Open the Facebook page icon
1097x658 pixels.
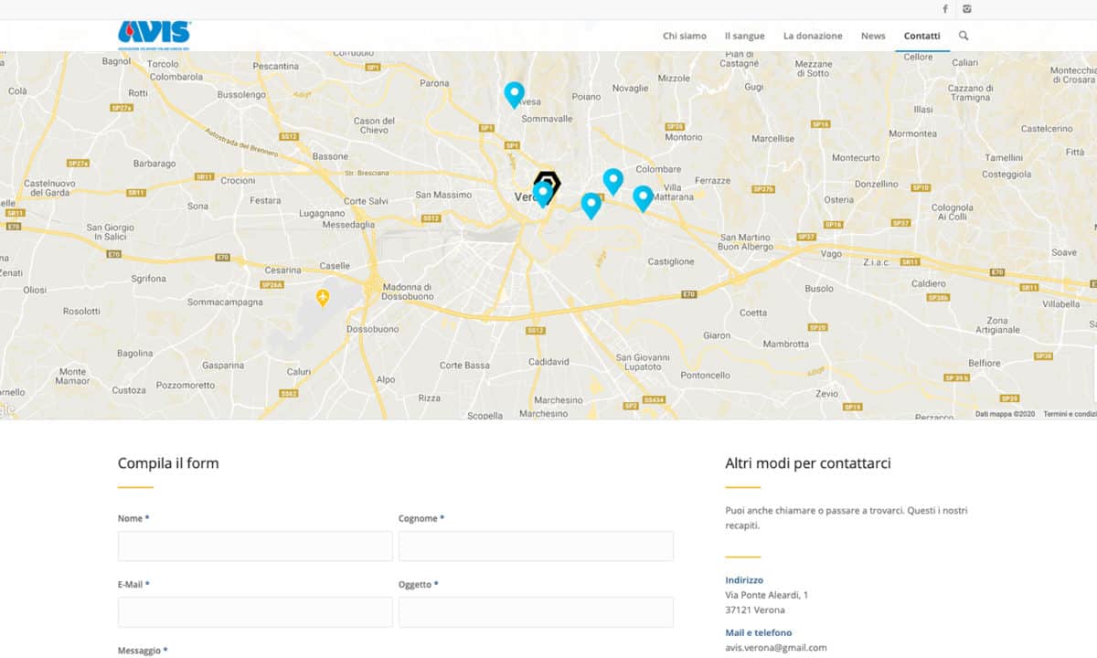[x=945, y=9]
